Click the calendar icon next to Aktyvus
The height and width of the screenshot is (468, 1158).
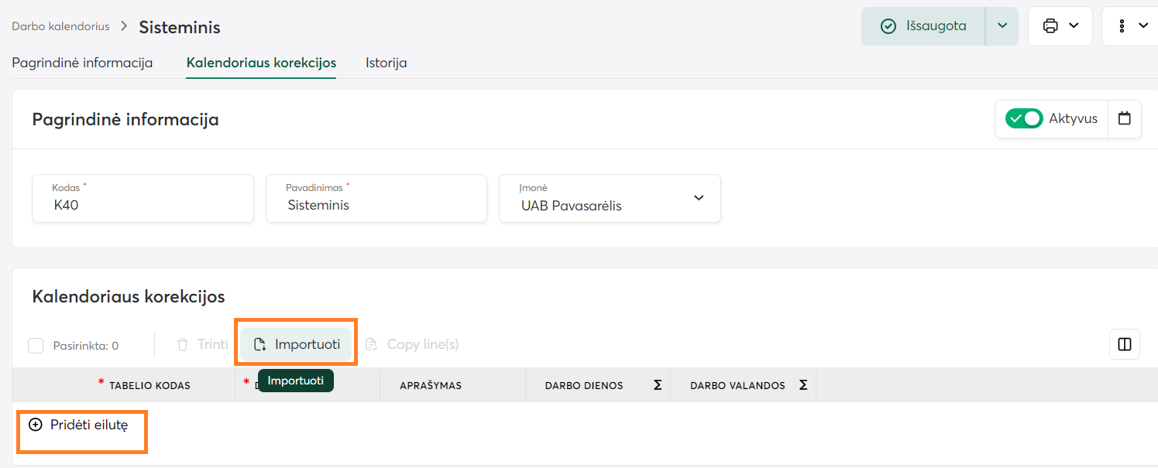1125,119
